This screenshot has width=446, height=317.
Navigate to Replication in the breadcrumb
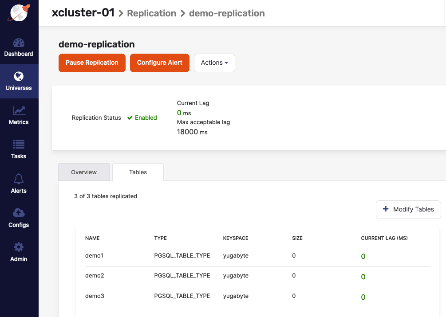pos(151,13)
